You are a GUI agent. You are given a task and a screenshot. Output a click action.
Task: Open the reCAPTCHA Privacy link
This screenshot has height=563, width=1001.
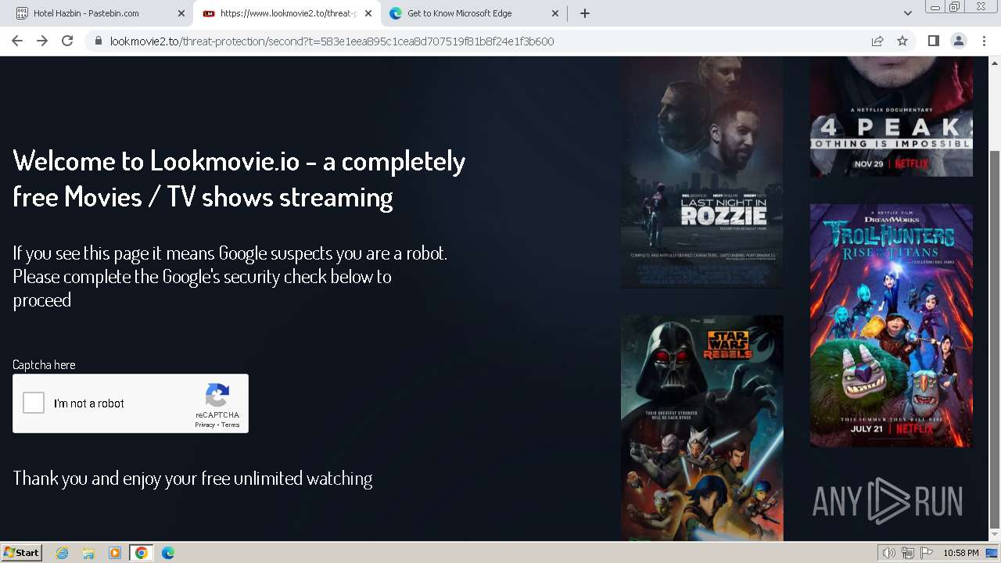tap(205, 425)
